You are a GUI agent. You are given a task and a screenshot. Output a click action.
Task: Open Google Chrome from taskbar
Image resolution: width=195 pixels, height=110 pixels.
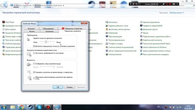click(22, 107)
